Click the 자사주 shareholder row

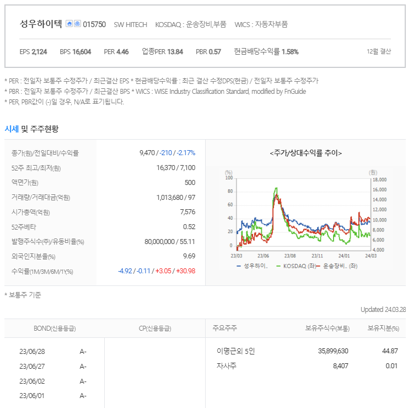click(227, 366)
